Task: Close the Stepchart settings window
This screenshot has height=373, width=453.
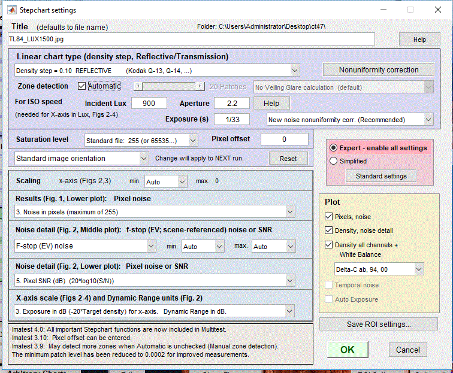Action: pos(437,10)
